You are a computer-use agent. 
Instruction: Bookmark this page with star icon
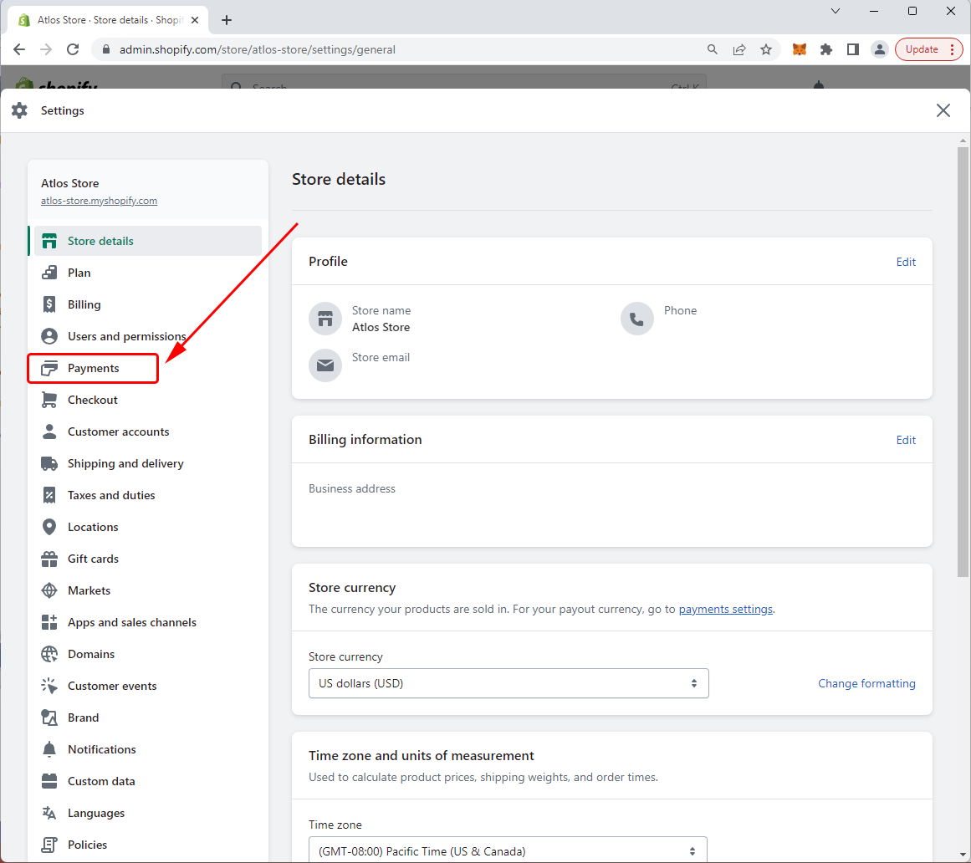pyautogui.click(x=766, y=49)
